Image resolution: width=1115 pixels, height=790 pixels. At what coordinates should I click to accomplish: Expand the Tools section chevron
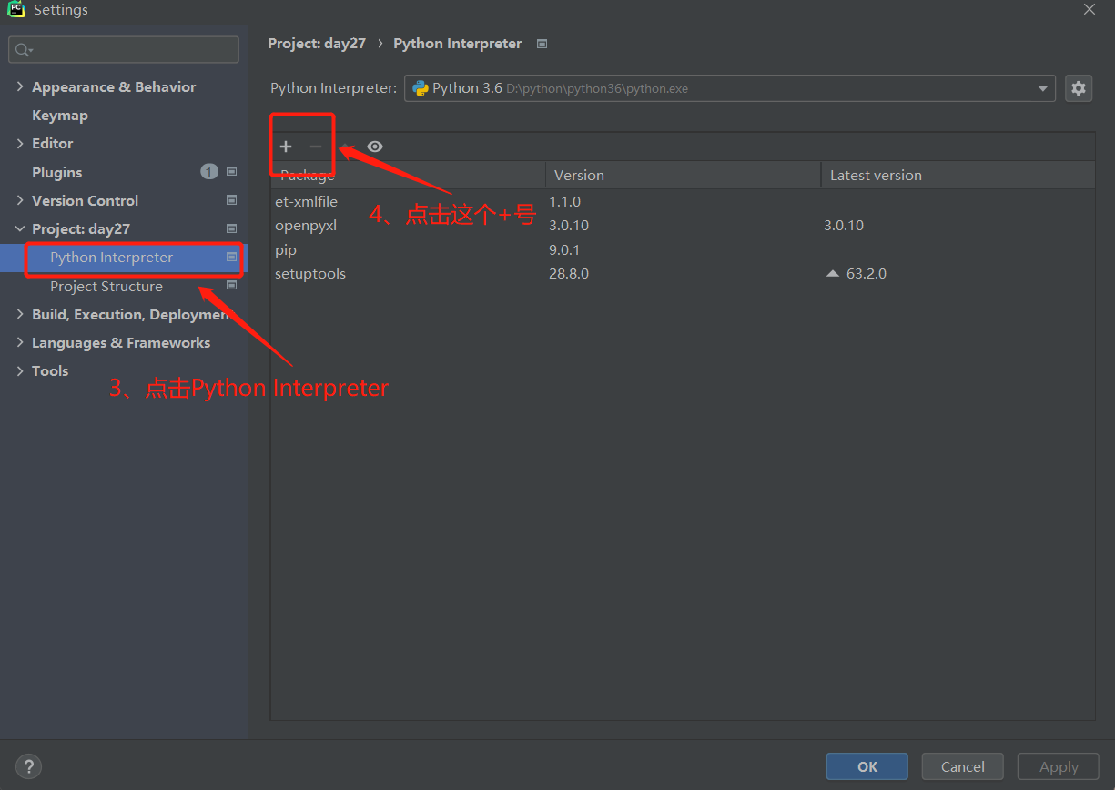point(20,370)
